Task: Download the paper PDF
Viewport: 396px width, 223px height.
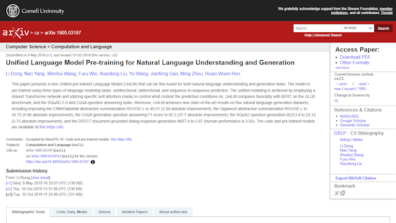Action: (355, 57)
